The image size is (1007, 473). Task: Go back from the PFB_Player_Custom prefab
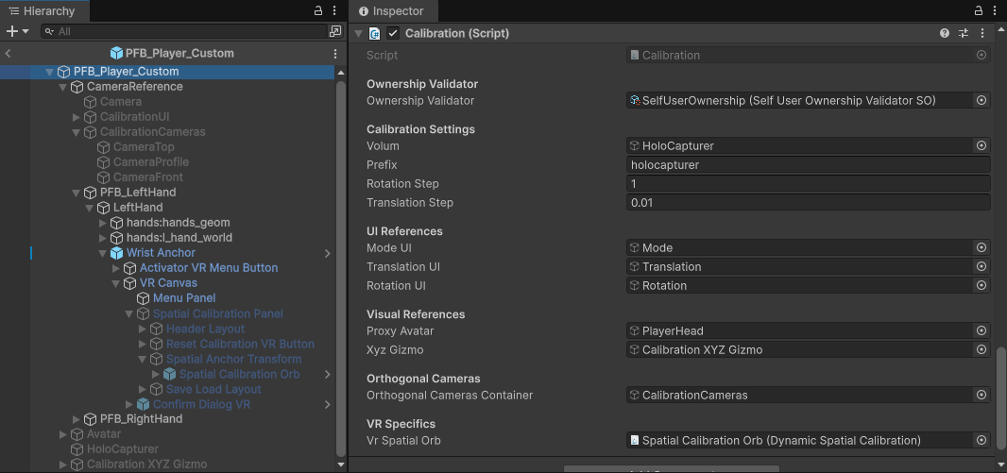[x=8, y=53]
